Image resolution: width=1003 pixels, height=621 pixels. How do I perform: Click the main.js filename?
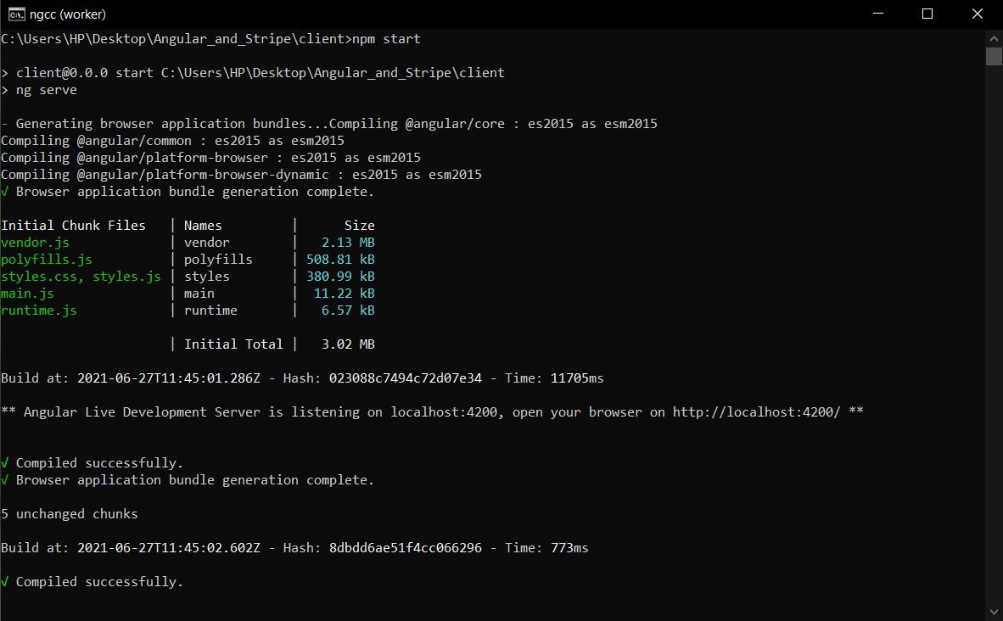click(x=26, y=293)
